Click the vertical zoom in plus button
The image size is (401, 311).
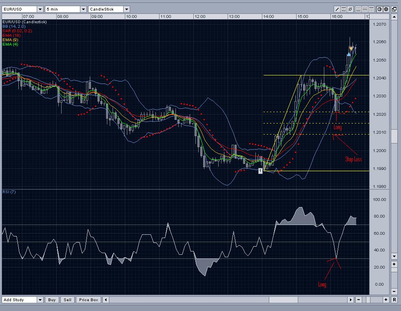point(394,265)
